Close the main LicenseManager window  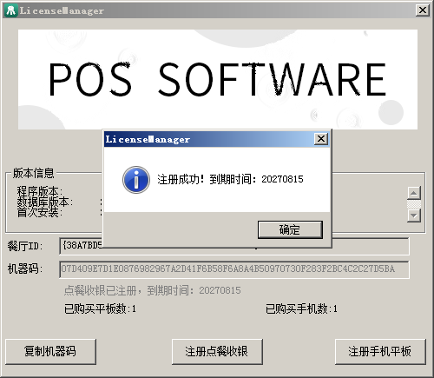[x=423, y=10]
